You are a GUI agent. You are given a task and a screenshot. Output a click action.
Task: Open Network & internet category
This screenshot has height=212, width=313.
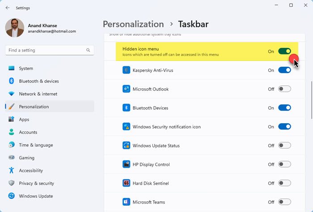click(50, 94)
